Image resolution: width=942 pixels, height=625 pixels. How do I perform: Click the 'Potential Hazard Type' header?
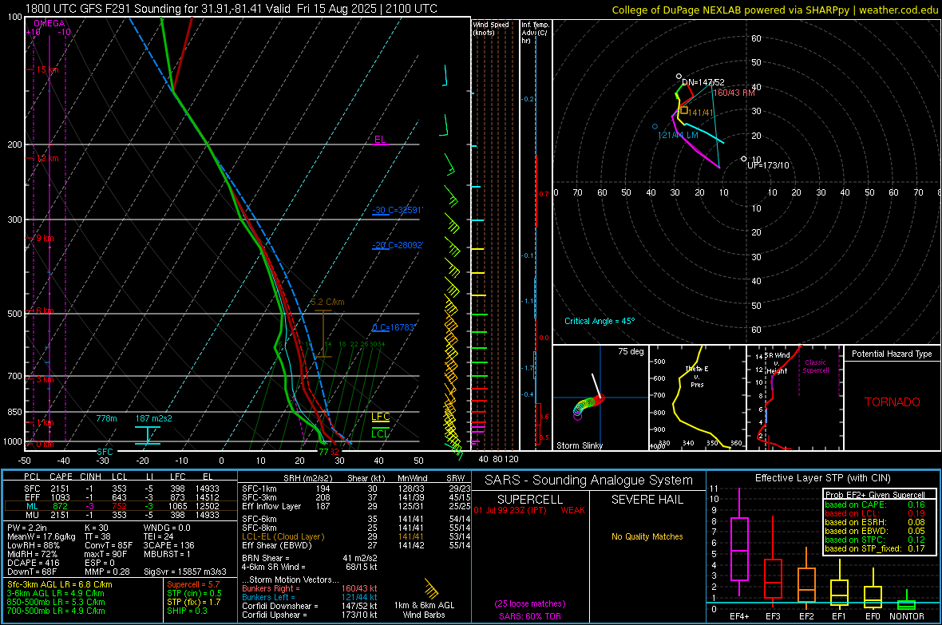click(893, 354)
